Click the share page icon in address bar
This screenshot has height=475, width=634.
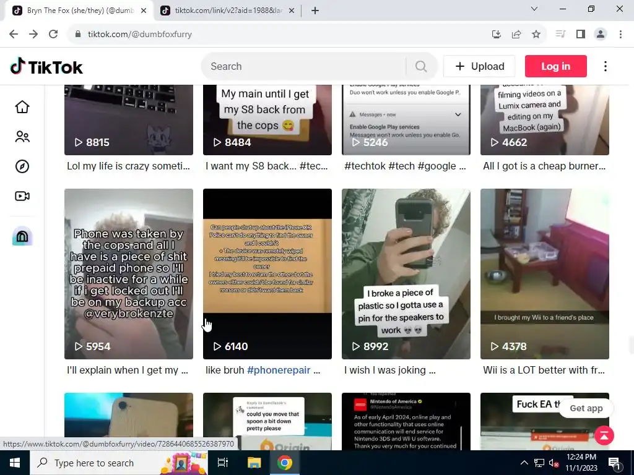[x=516, y=35]
